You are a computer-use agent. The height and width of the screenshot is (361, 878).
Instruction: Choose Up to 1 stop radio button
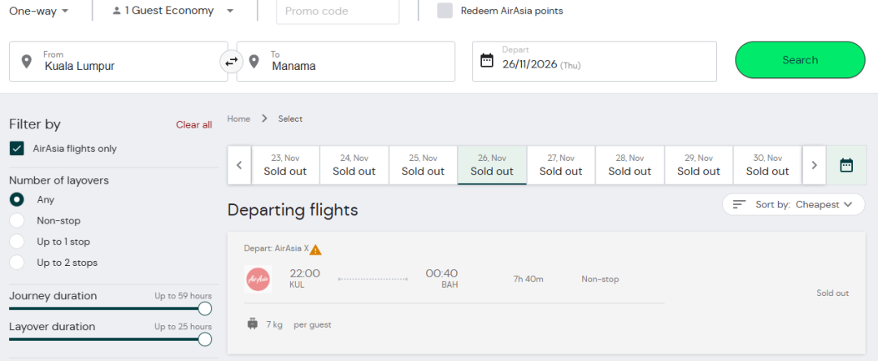16,241
